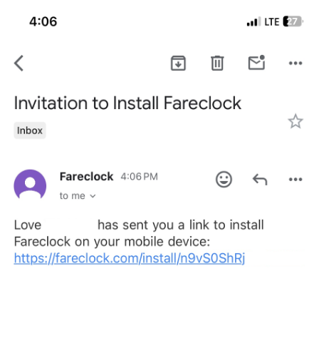This screenshot has height=355, width=319.
Task: Star the Invitation to Install Fareclock email
Action: 296,121
